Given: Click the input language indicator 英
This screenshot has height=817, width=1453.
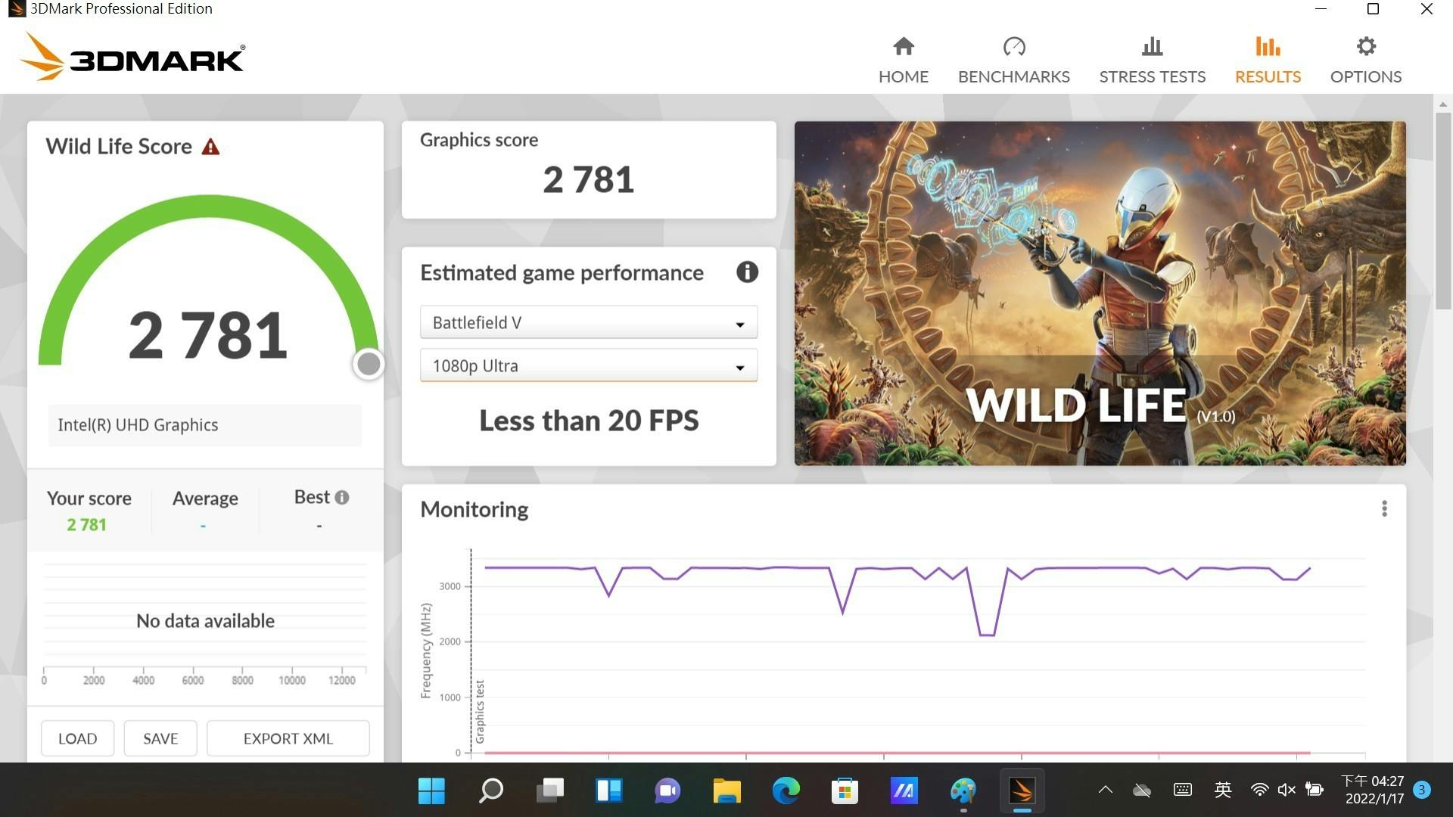Looking at the screenshot, I should tap(1222, 791).
